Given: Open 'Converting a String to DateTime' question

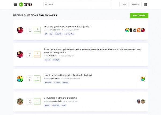Looking at the screenshot, I should [60, 98].
